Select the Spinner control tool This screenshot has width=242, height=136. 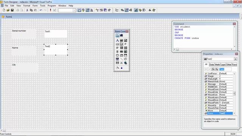[x=117, y=51]
